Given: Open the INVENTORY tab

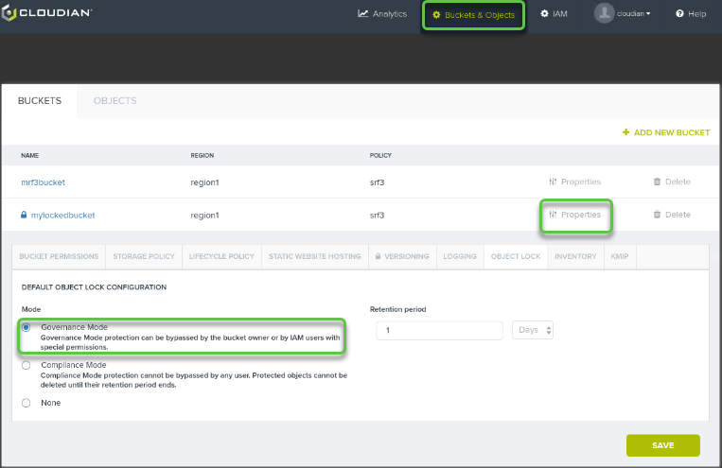Looking at the screenshot, I should click(575, 256).
